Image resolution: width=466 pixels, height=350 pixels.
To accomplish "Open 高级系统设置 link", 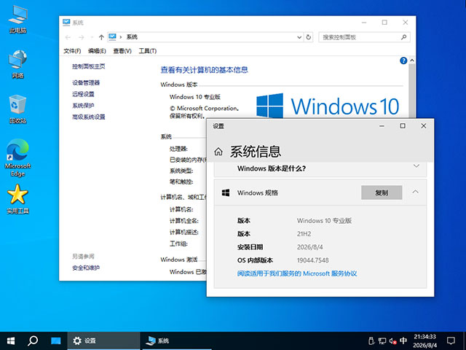I will click(89, 117).
